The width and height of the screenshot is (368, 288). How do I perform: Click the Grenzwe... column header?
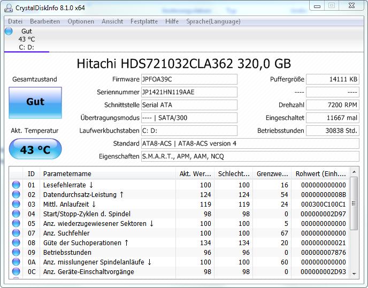point(272,173)
